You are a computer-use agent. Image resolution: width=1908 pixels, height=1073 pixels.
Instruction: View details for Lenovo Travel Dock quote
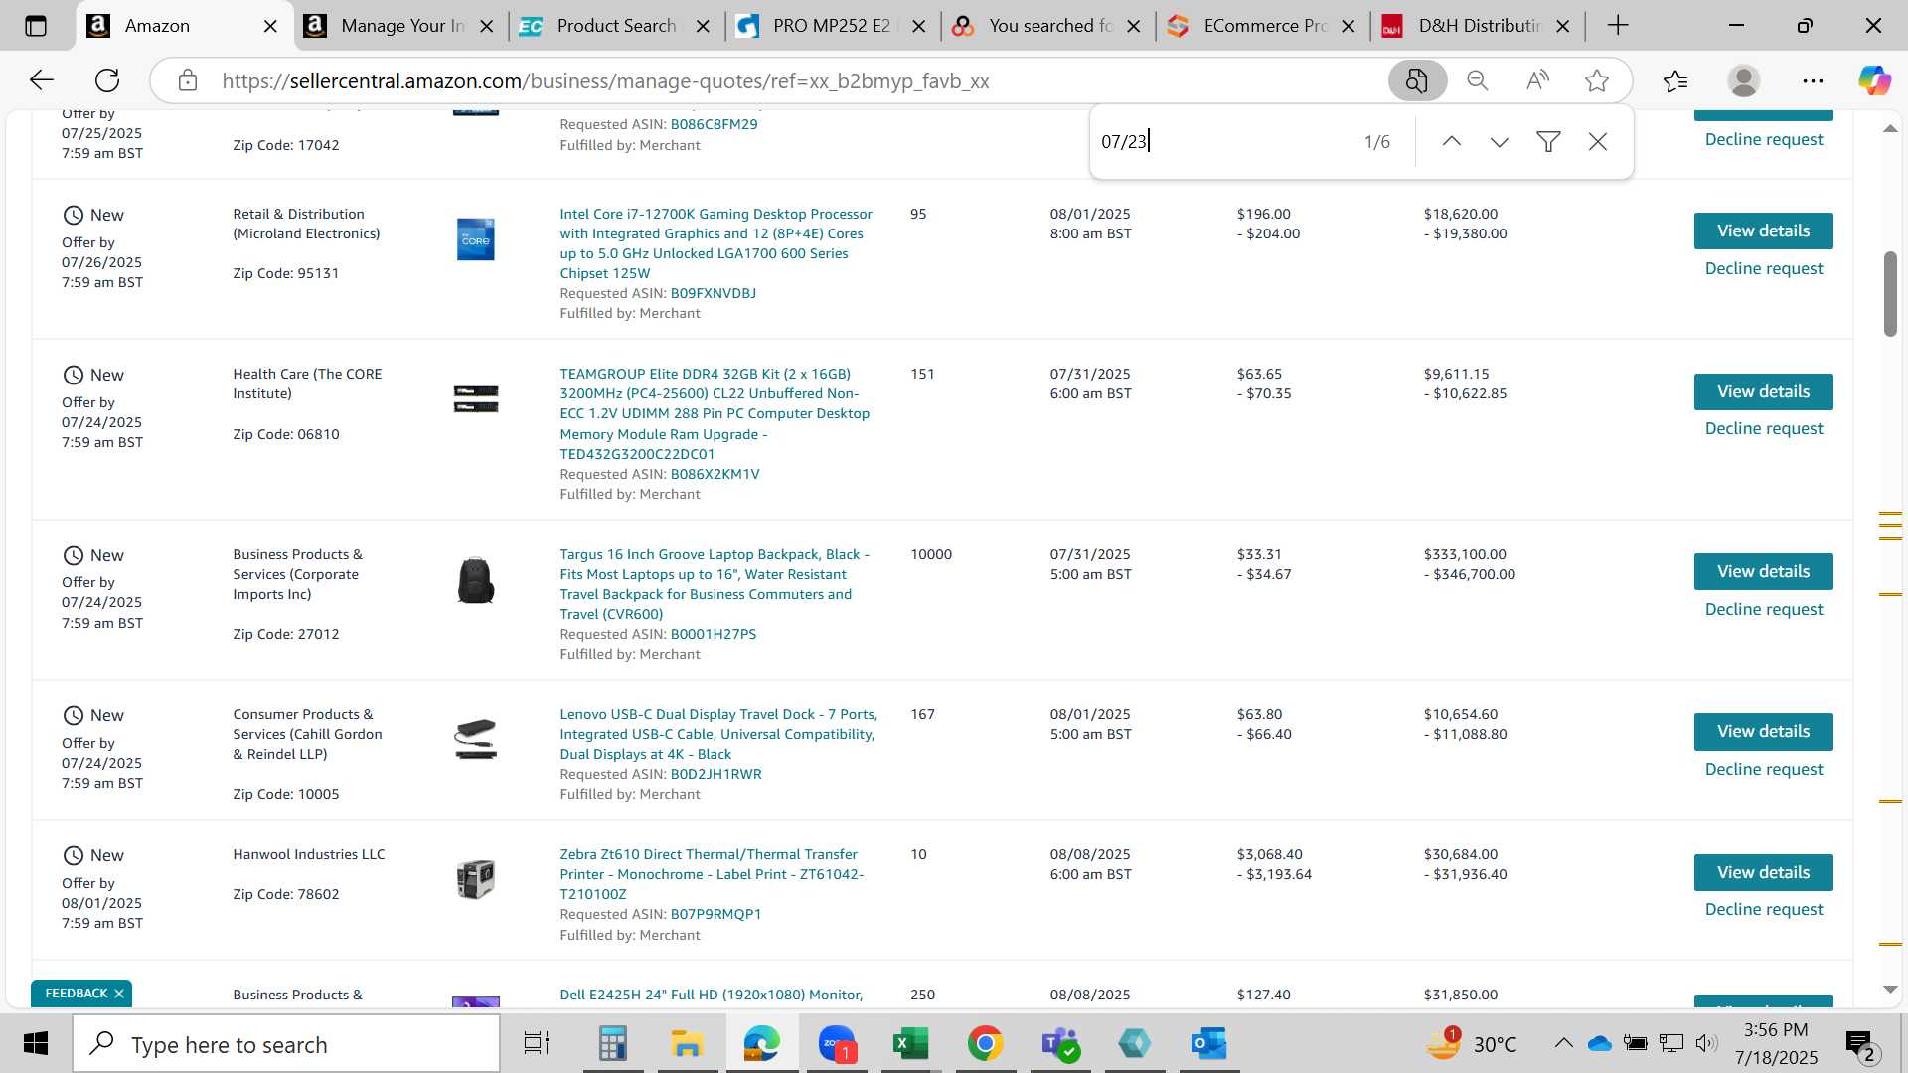pos(1763,731)
